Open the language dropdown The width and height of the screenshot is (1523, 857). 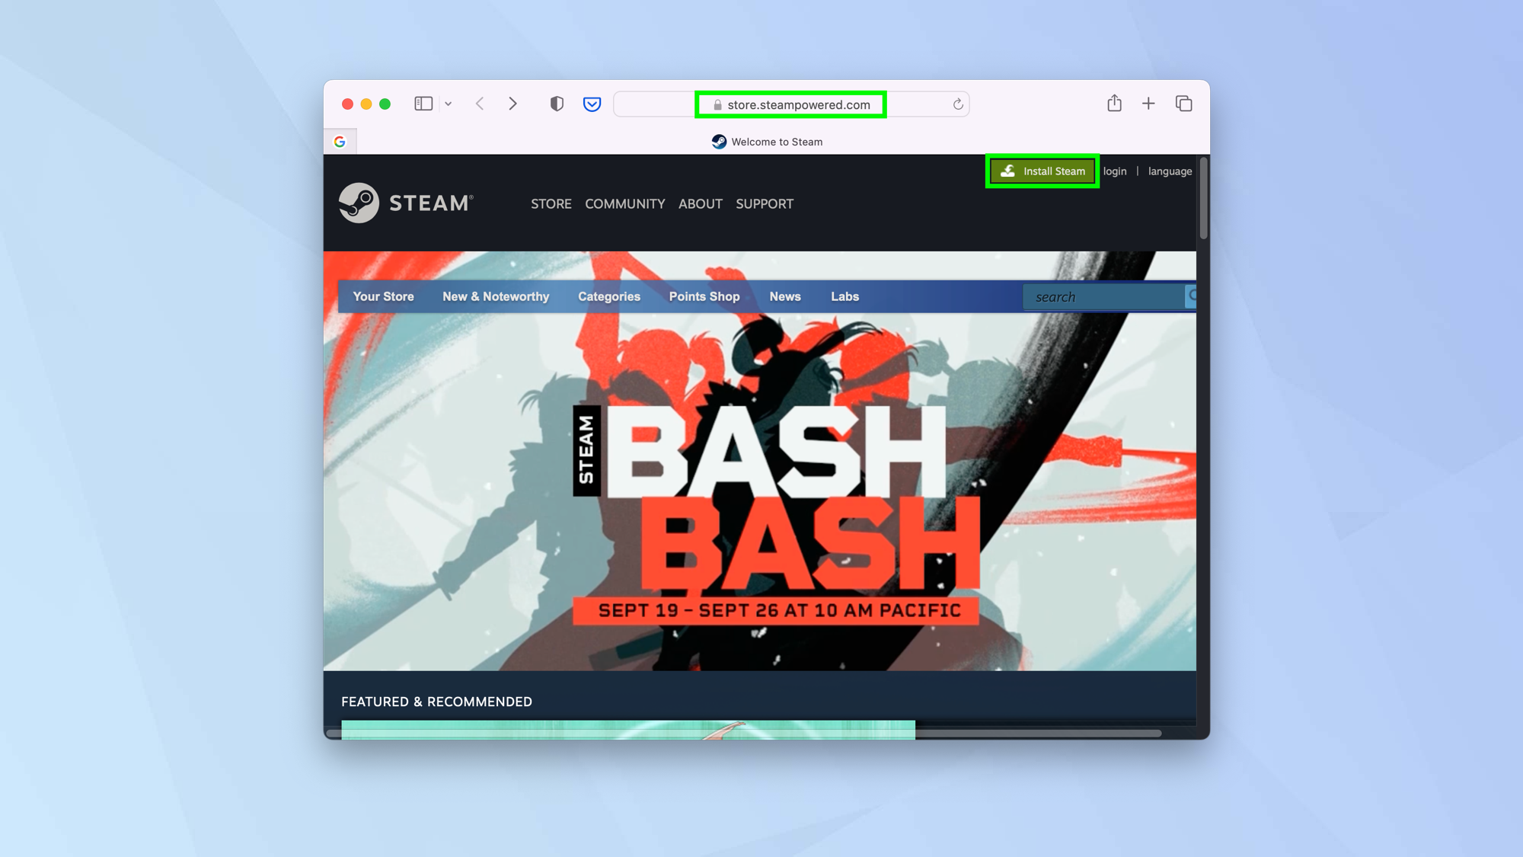coord(1170,171)
